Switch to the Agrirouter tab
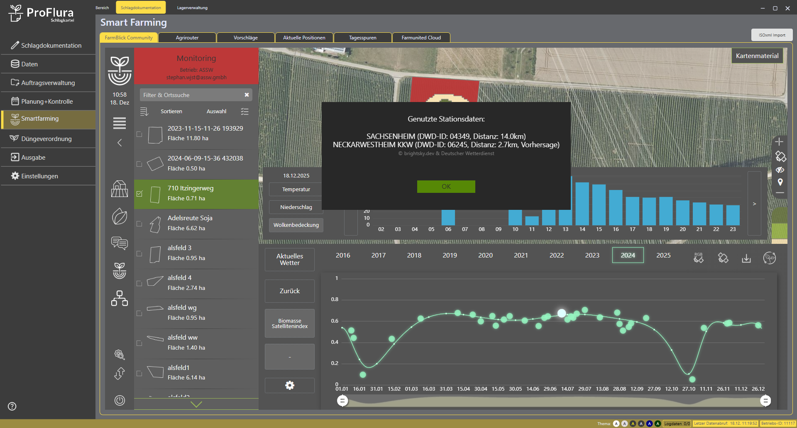 click(x=187, y=38)
